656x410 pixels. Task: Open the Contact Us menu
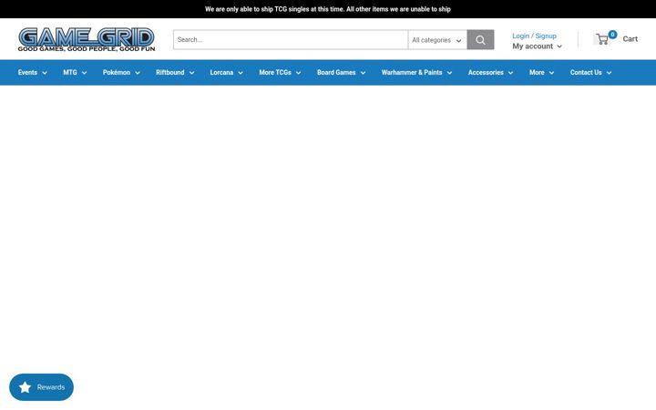tap(586, 72)
